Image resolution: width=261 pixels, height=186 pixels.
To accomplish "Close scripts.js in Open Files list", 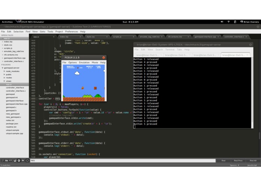I will click(x=3, y=48).
